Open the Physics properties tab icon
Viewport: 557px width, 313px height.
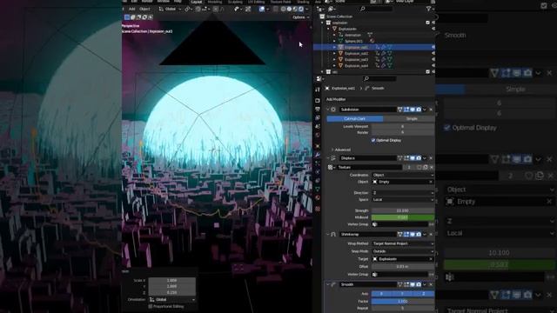tap(318, 172)
